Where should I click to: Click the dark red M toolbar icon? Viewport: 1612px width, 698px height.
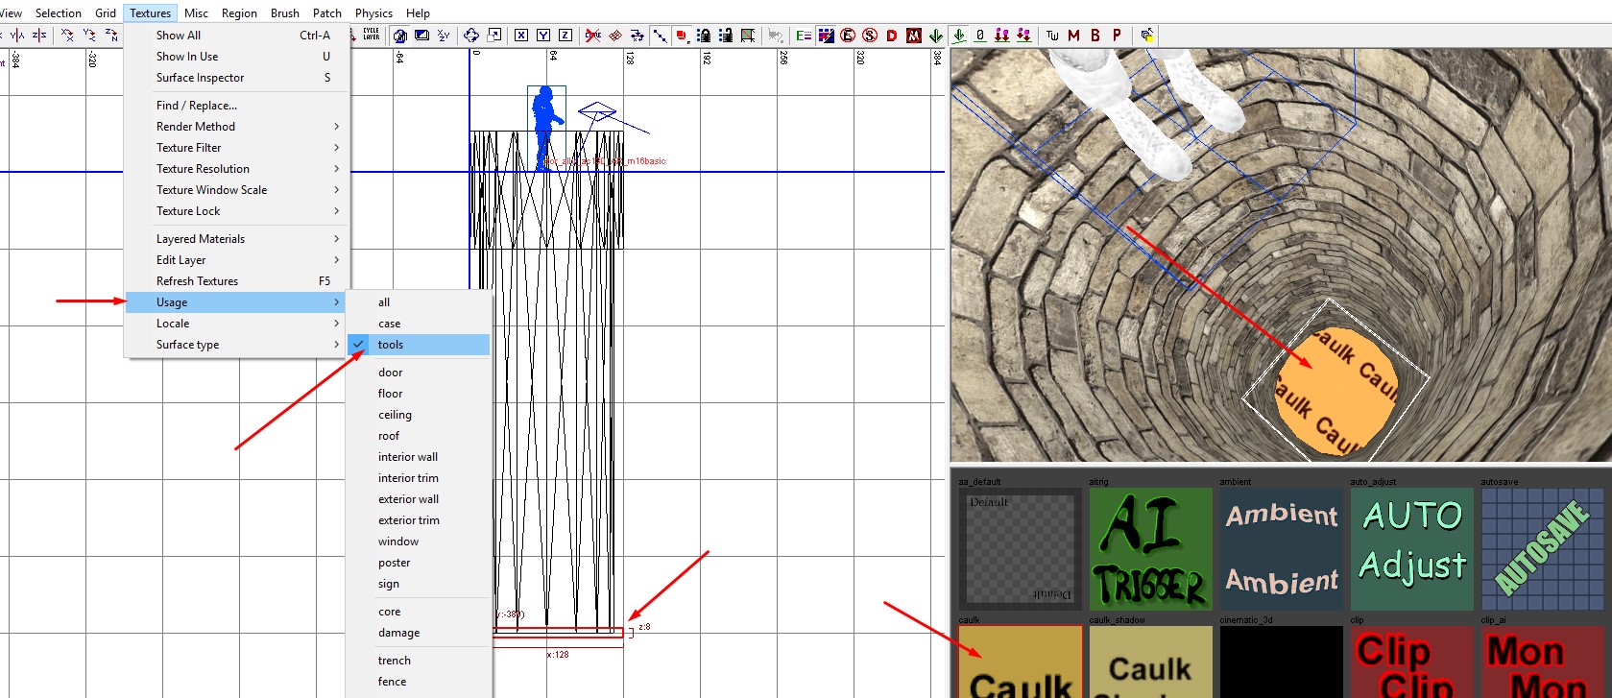coord(1073,36)
